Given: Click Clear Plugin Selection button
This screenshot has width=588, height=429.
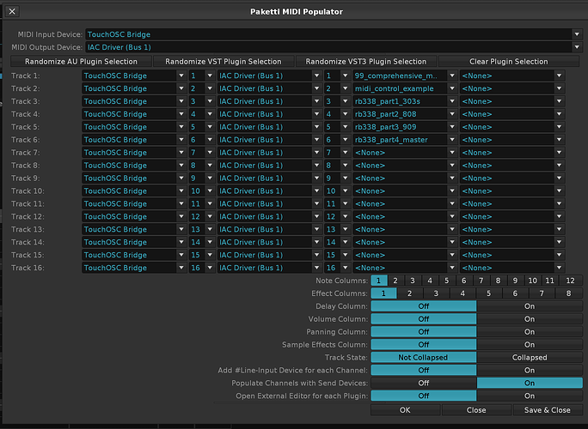Looking at the screenshot, I should coord(509,62).
